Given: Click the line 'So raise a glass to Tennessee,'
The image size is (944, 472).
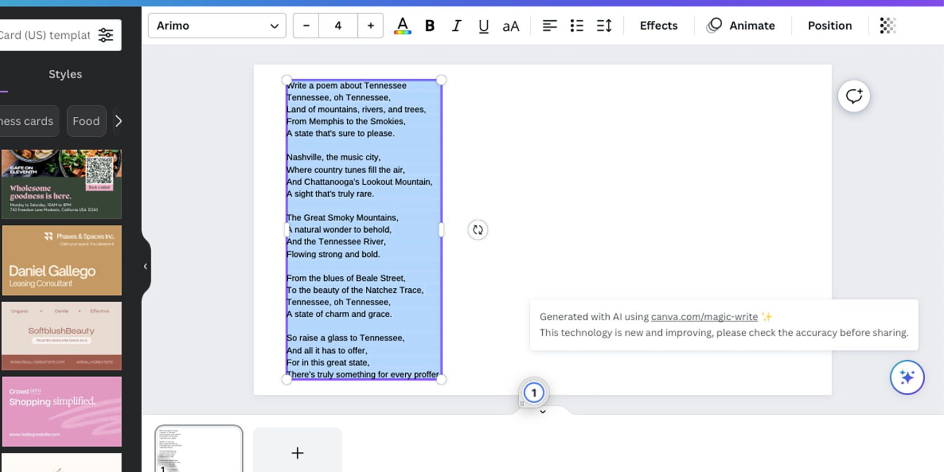Looking at the screenshot, I should (x=345, y=338).
